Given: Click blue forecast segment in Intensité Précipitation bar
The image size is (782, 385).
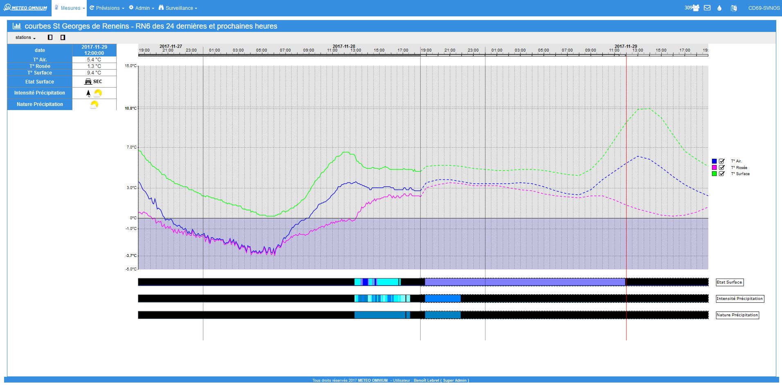Looking at the screenshot, I should click(443, 299).
